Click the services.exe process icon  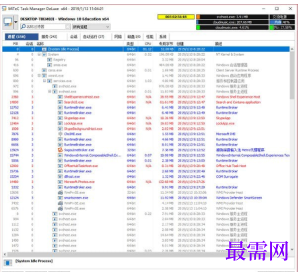[x=50, y=81]
